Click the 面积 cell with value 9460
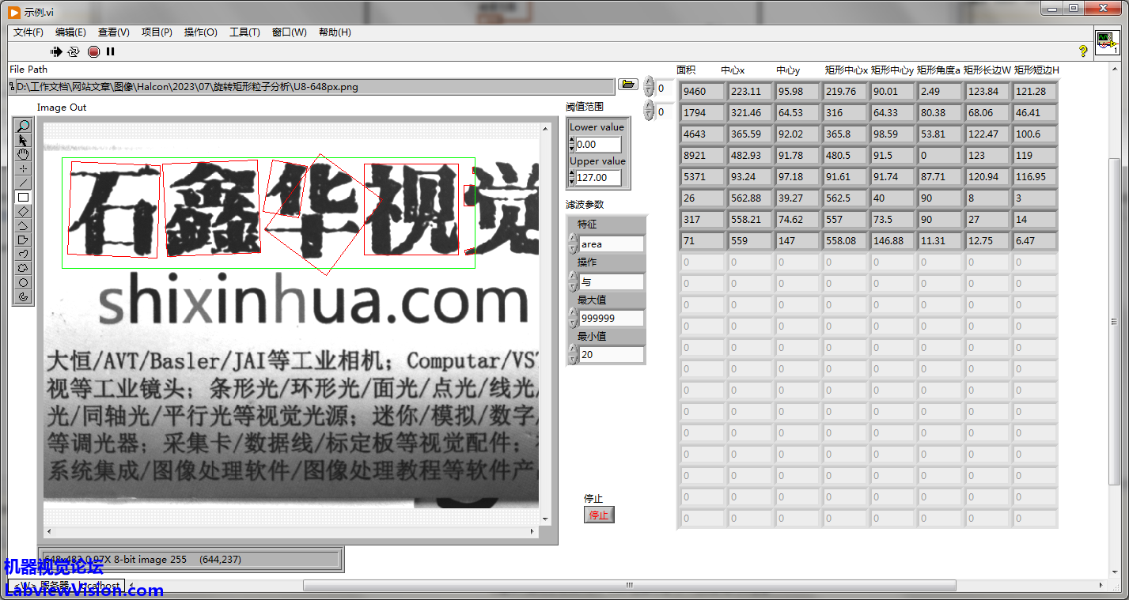 (x=702, y=91)
